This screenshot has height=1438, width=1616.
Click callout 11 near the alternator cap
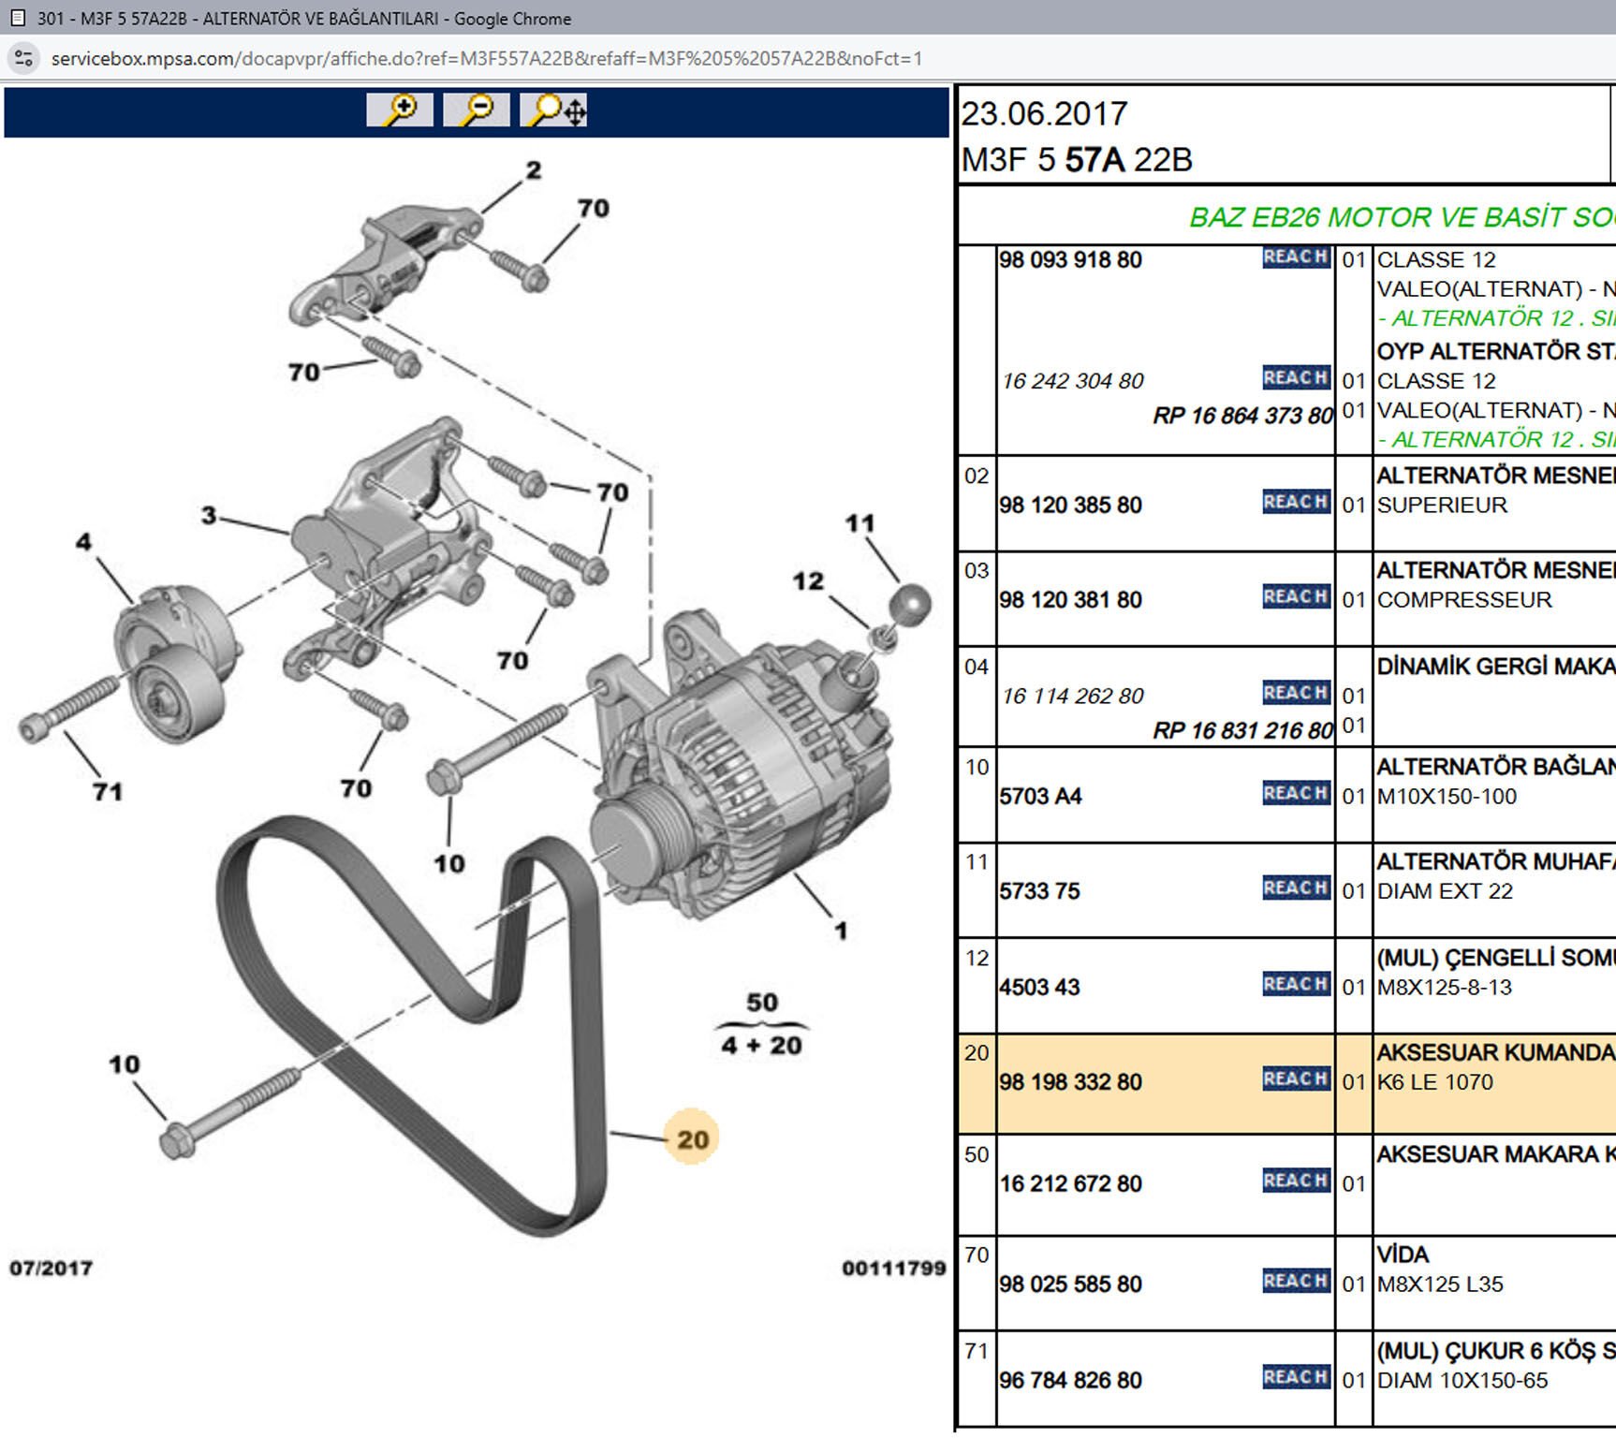tap(859, 523)
